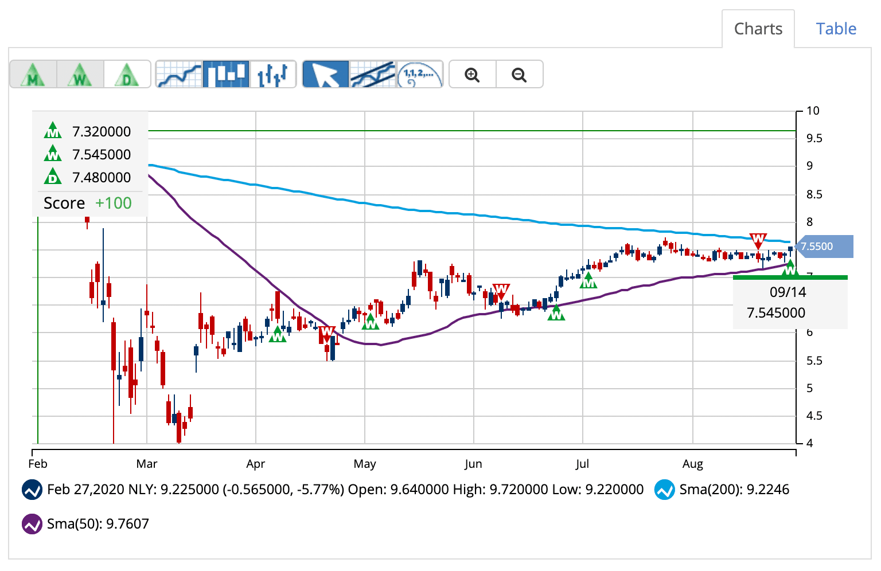Switch to the Table tab

click(836, 29)
